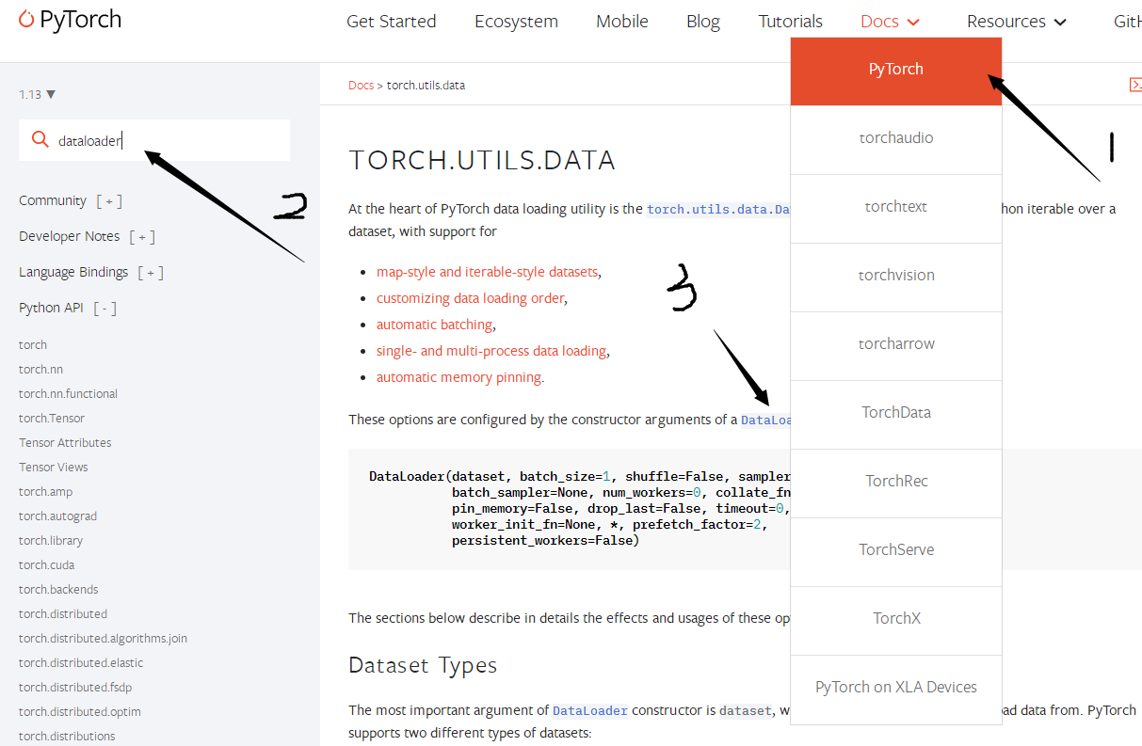Open Tensor Attributes in sidebar

(x=65, y=443)
